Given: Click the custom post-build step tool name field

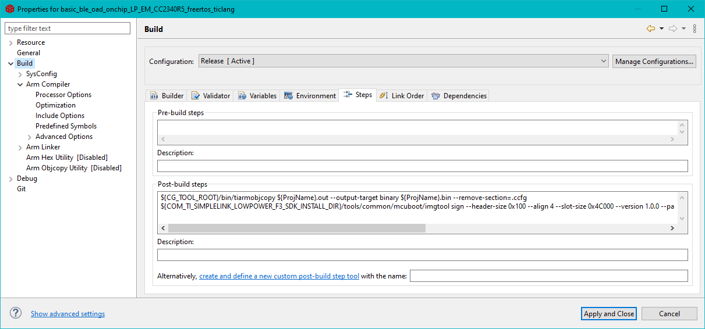Looking at the screenshot, I should (x=548, y=276).
